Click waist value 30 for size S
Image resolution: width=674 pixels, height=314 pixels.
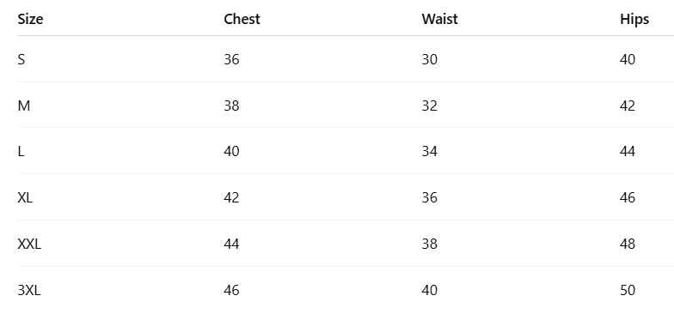tap(430, 59)
